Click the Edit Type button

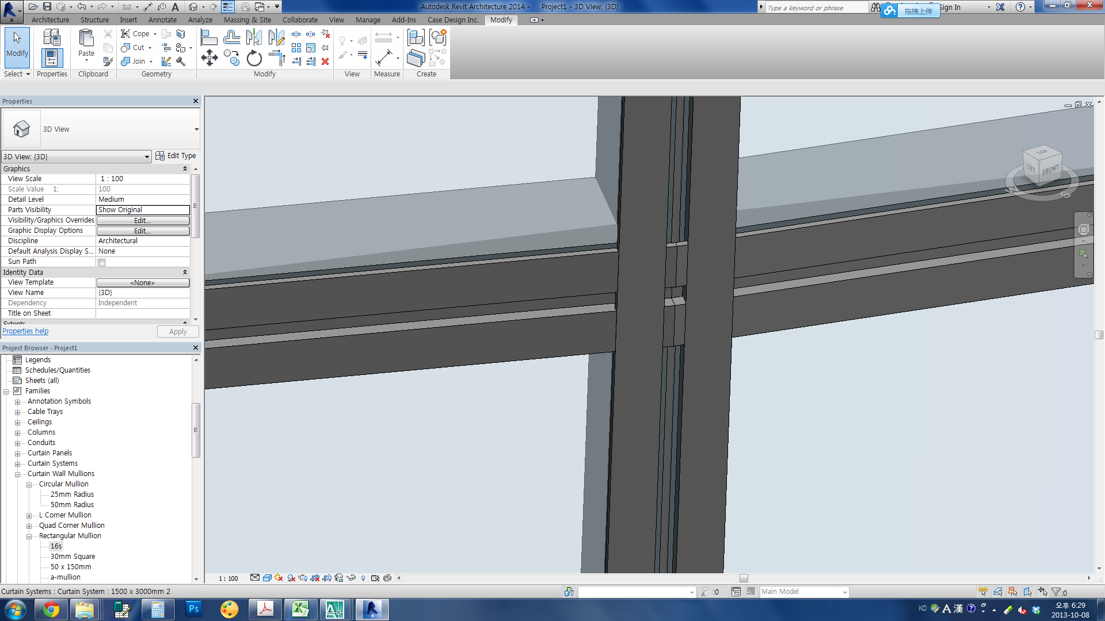(x=176, y=156)
